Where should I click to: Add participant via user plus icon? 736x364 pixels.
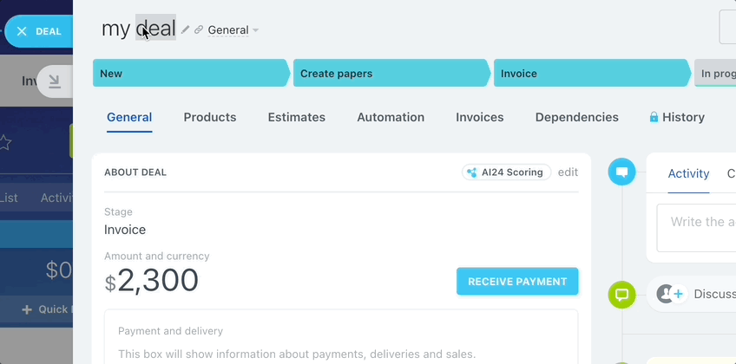[x=670, y=294]
